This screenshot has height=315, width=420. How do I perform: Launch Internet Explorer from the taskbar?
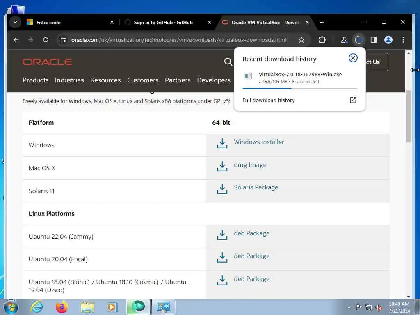tap(37, 307)
